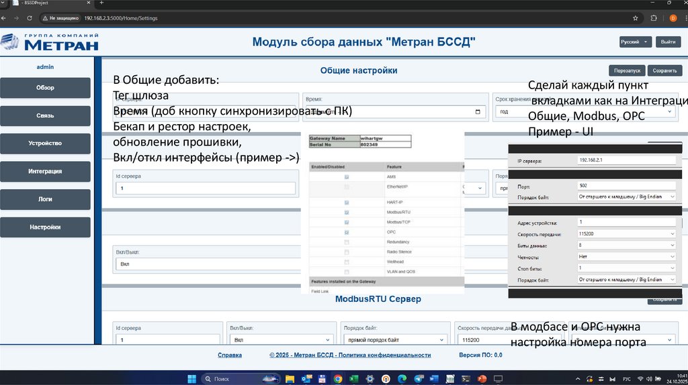Open Telegram from the taskbar
This screenshot has width=688, height=385.
(418, 379)
